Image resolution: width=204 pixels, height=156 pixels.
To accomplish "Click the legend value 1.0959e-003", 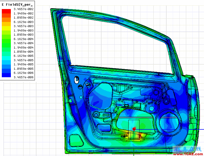I will coord(23,35).
